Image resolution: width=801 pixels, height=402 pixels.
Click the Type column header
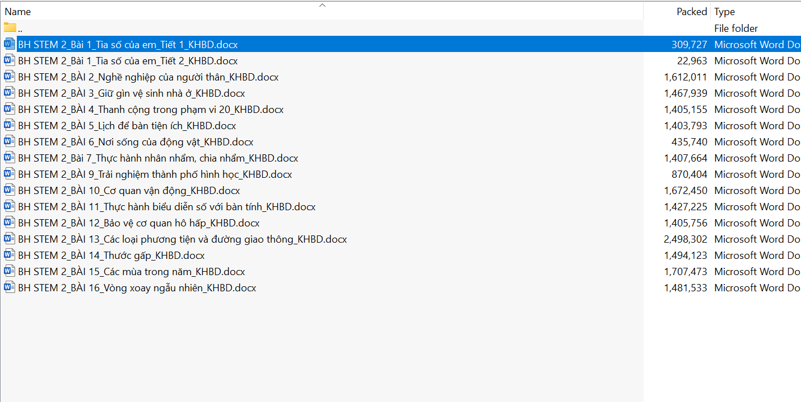tap(724, 12)
